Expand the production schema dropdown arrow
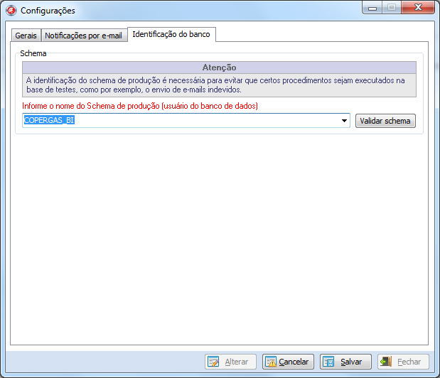The image size is (440, 378). point(344,121)
